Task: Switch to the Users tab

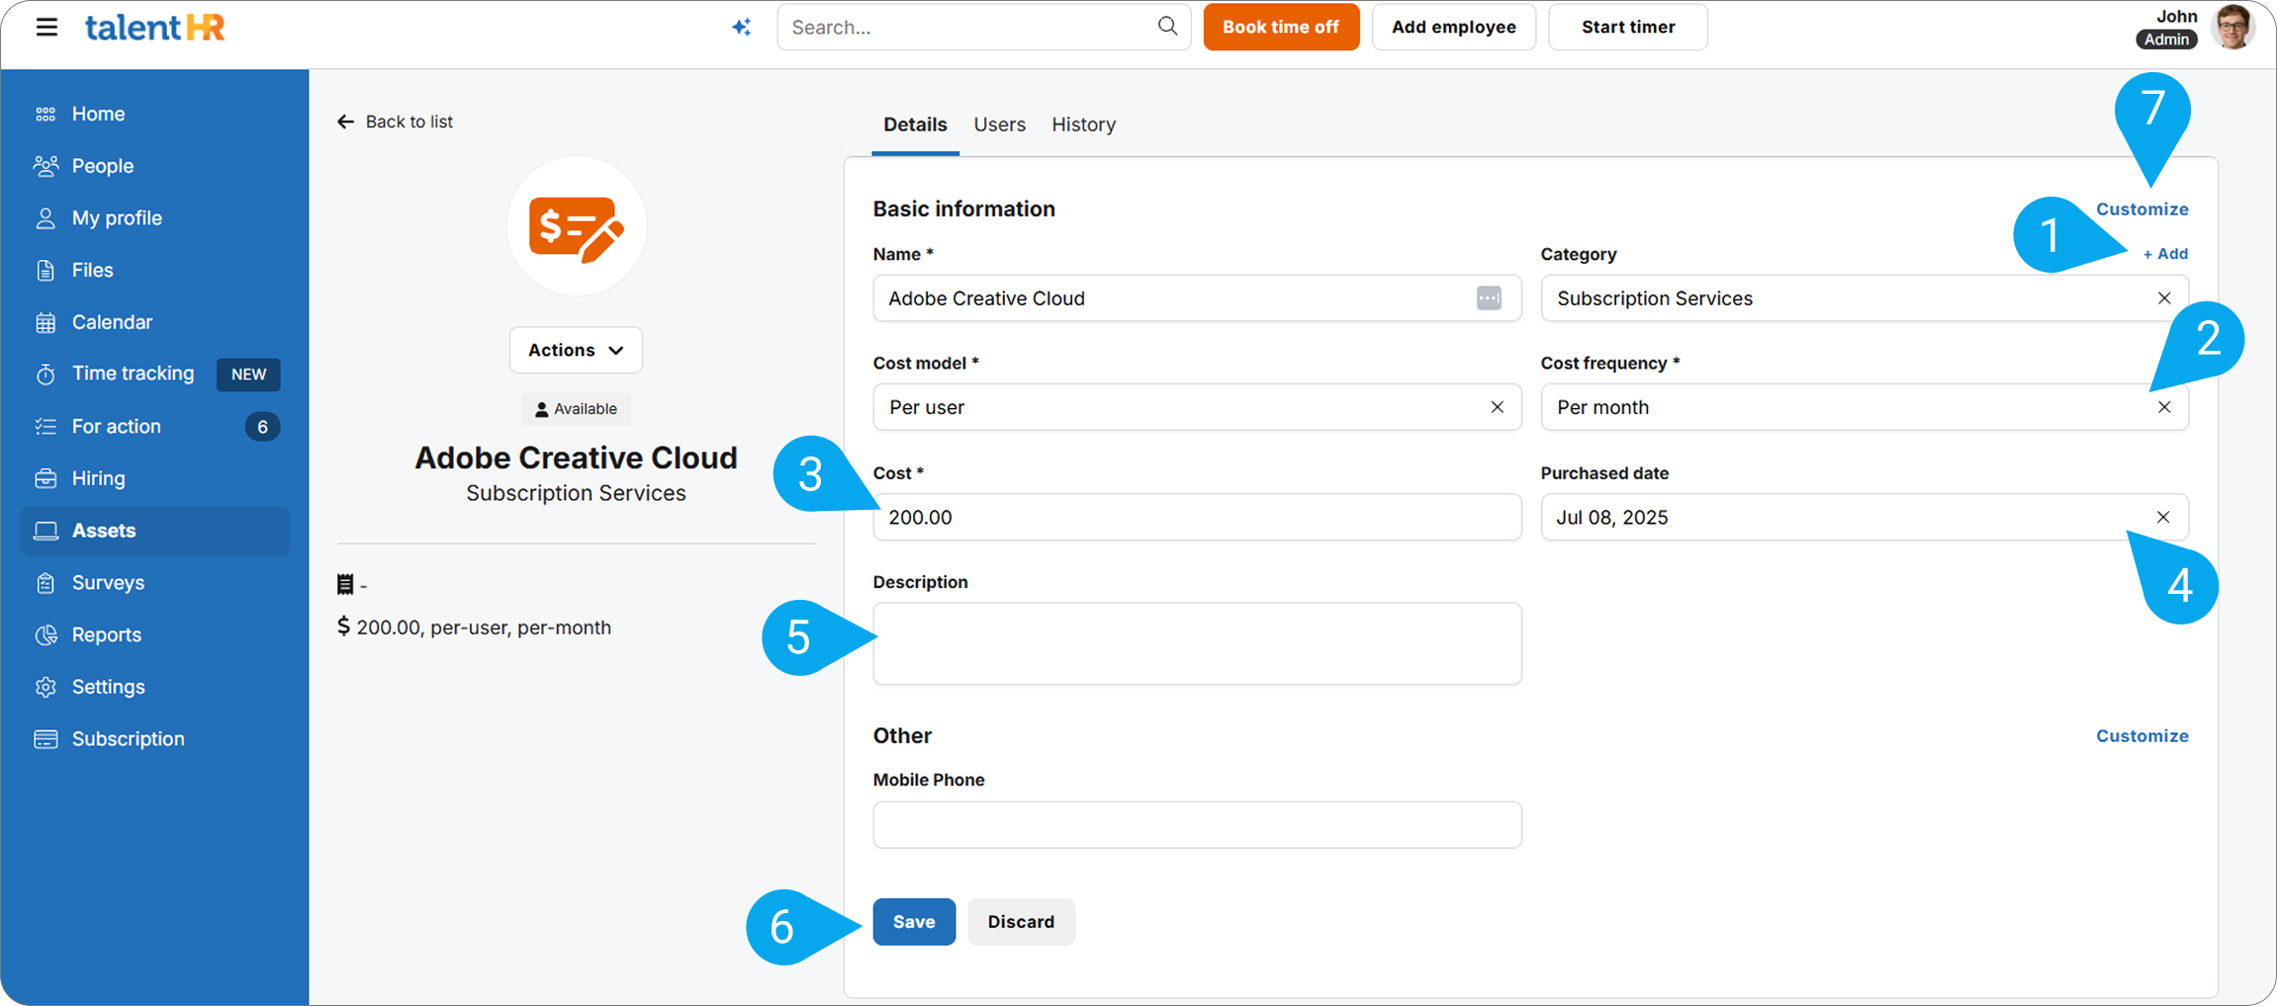Action: [x=999, y=125]
